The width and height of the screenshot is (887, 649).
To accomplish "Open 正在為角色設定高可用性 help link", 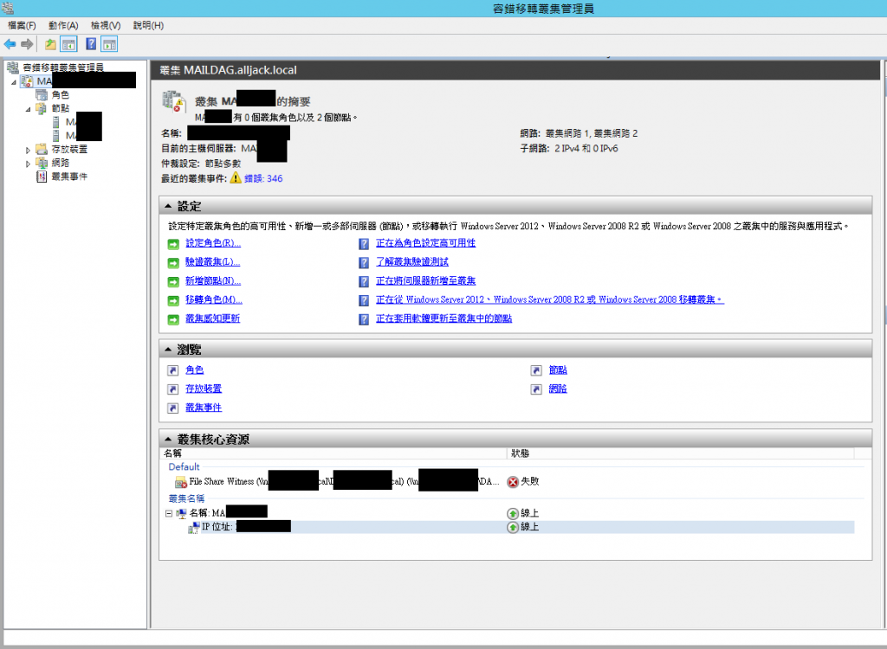I will click(426, 243).
